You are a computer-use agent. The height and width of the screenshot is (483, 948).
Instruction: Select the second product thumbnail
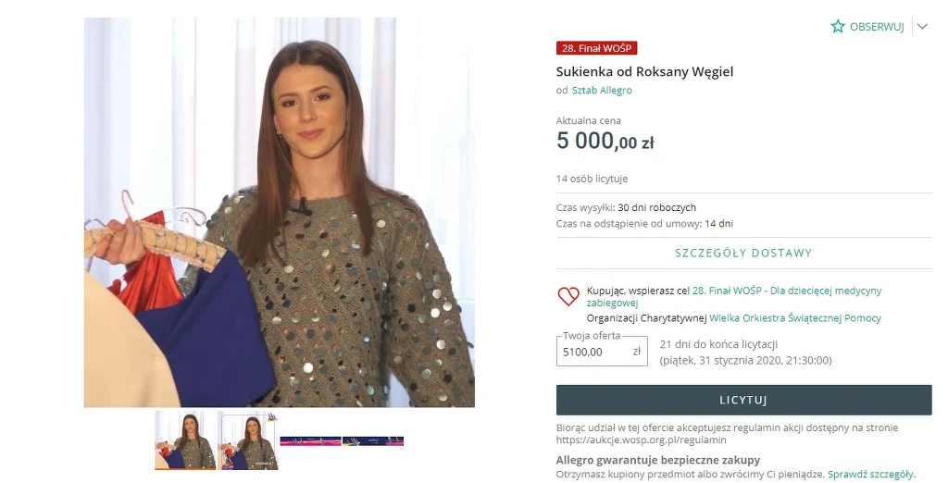coord(247,440)
